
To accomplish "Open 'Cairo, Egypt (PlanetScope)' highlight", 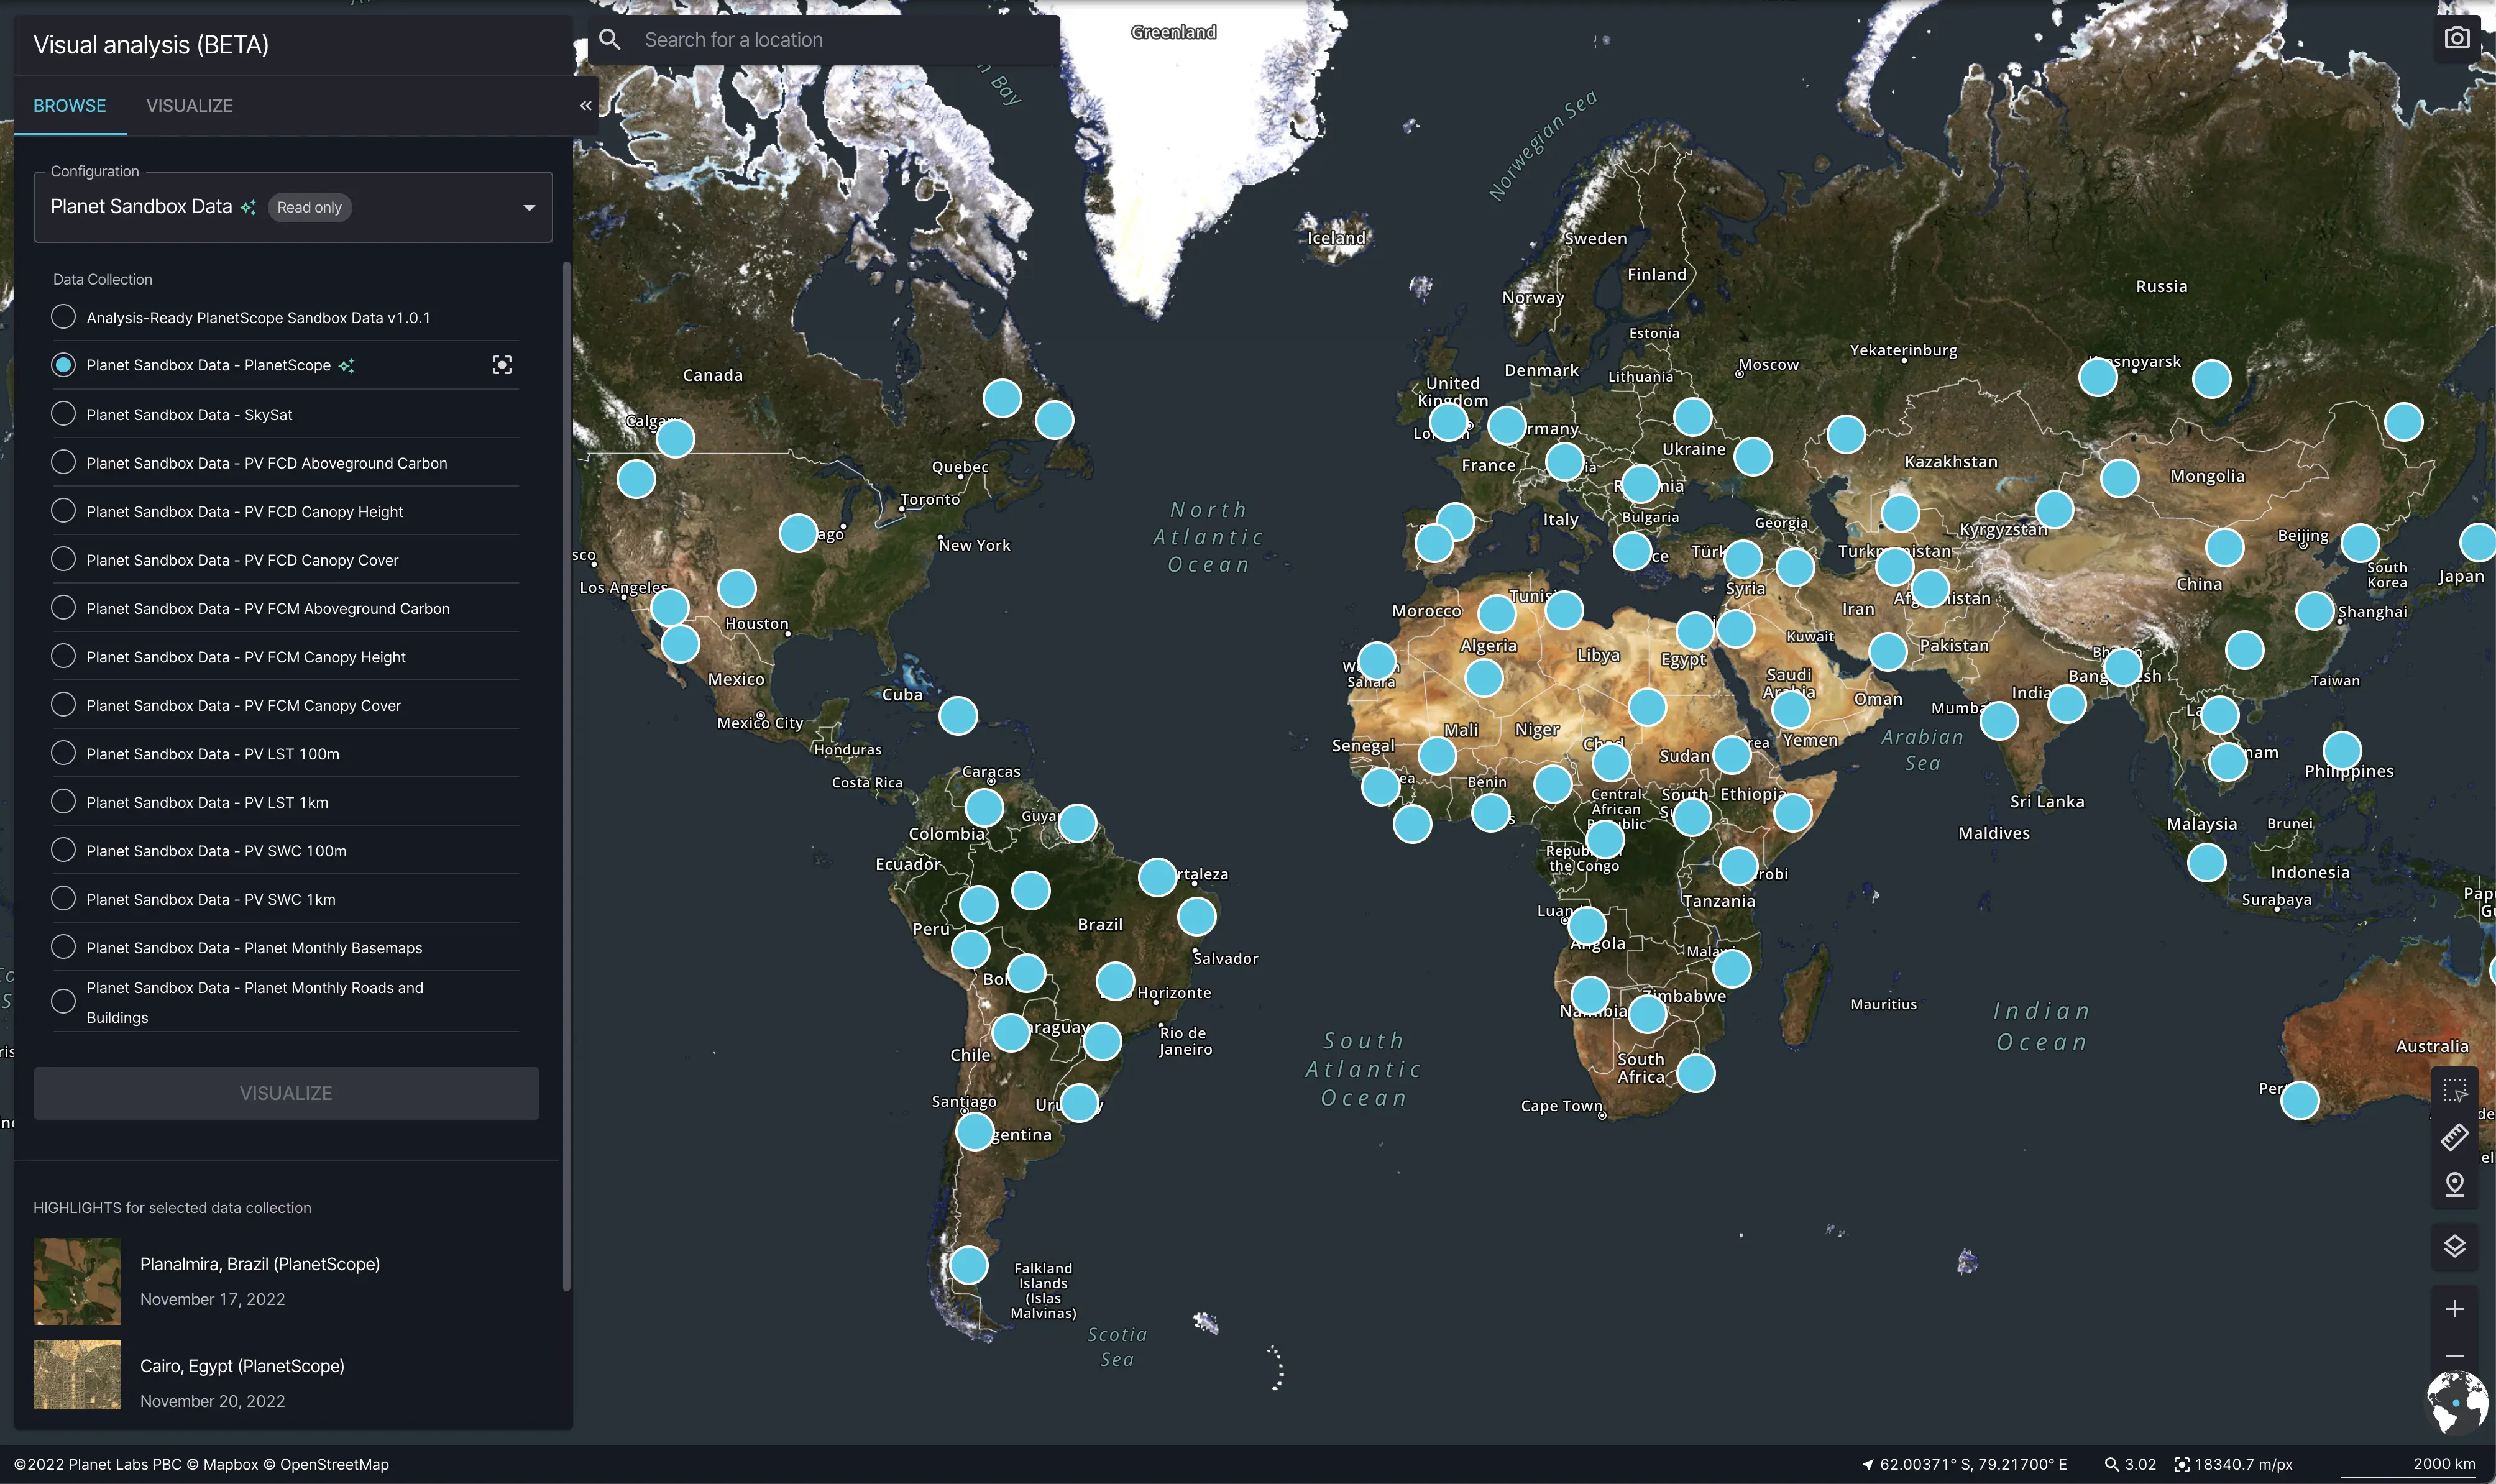I will pyautogui.click(x=242, y=1365).
